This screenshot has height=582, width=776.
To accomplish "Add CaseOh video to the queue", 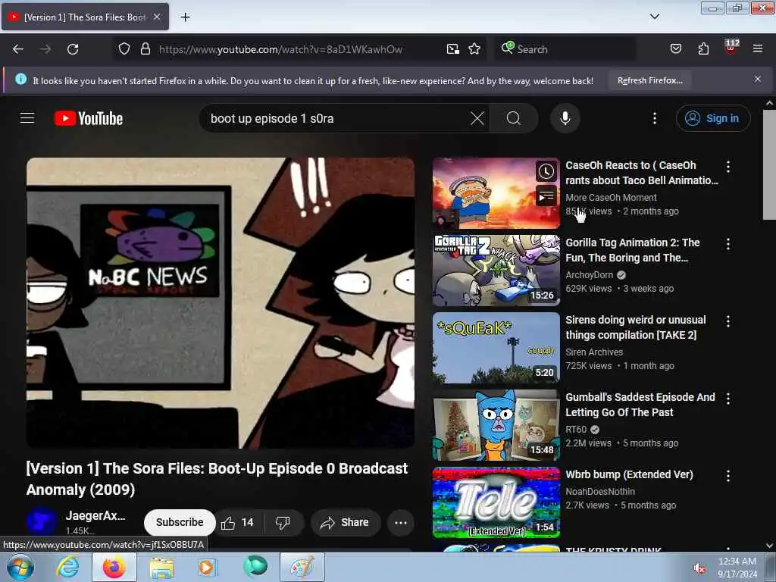I will [546, 197].
